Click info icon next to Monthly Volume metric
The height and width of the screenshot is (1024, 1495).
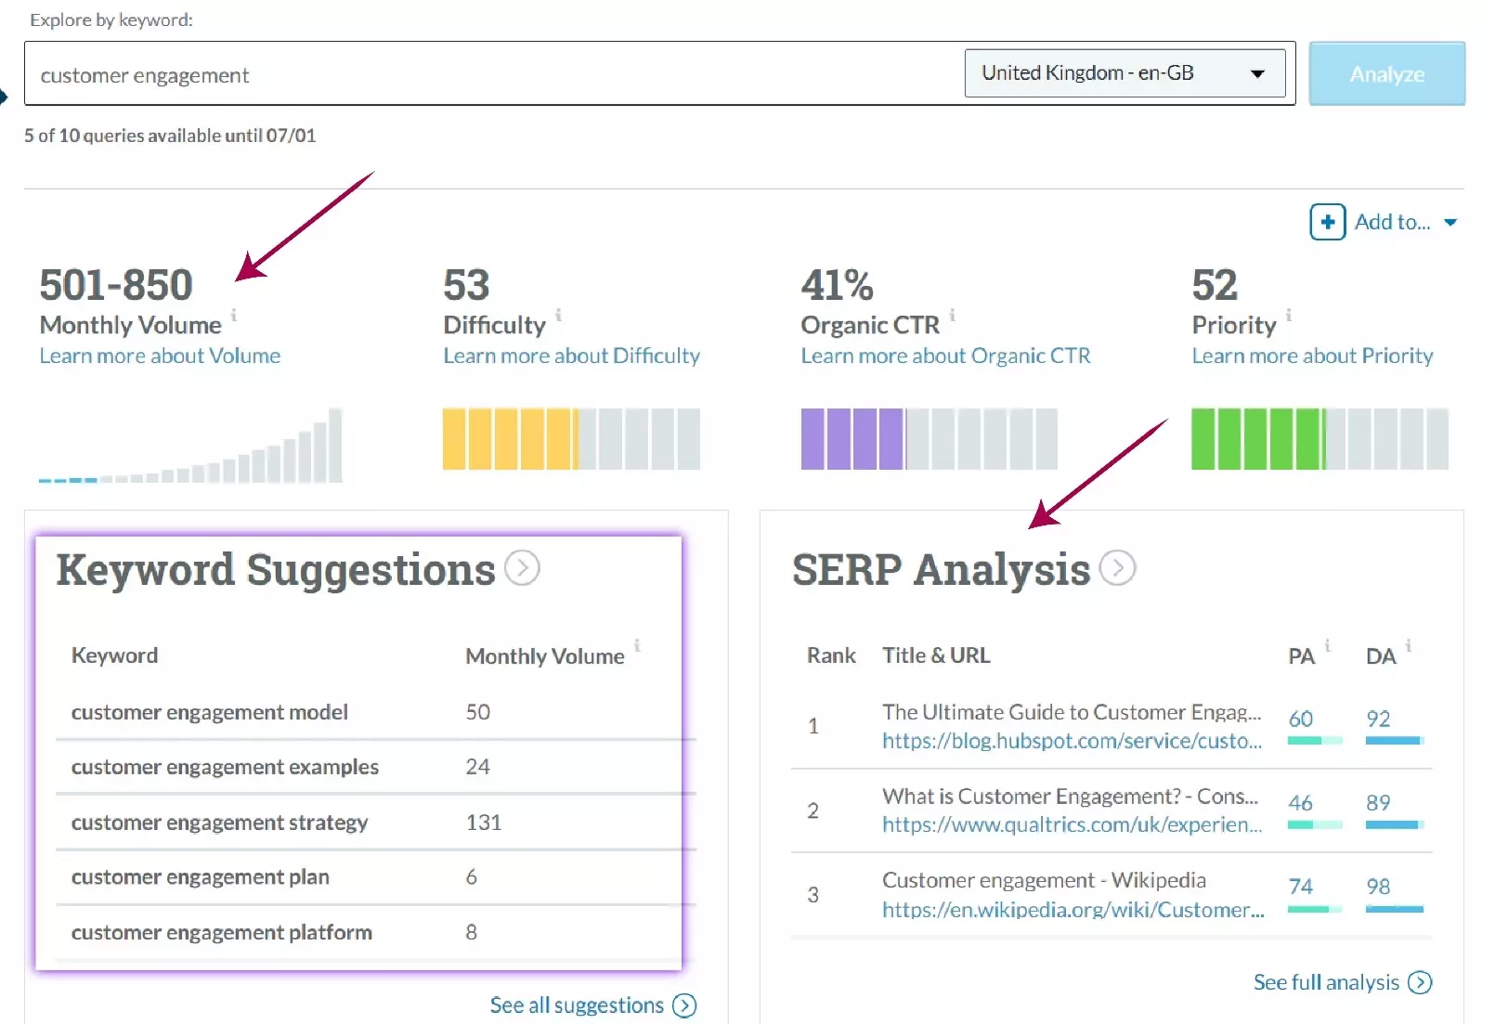(234, 315)
